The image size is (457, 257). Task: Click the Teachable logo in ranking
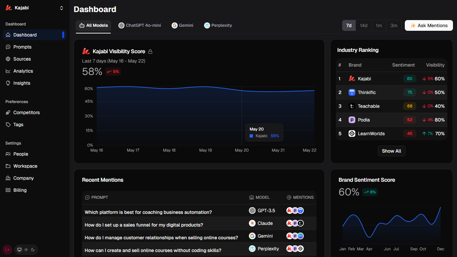click(x=352, y=106)
